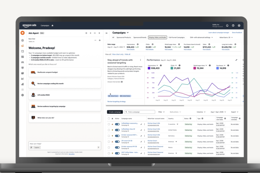
Task: Open the megaphone campaigns icon in sidebar
Action: point(23,46)
